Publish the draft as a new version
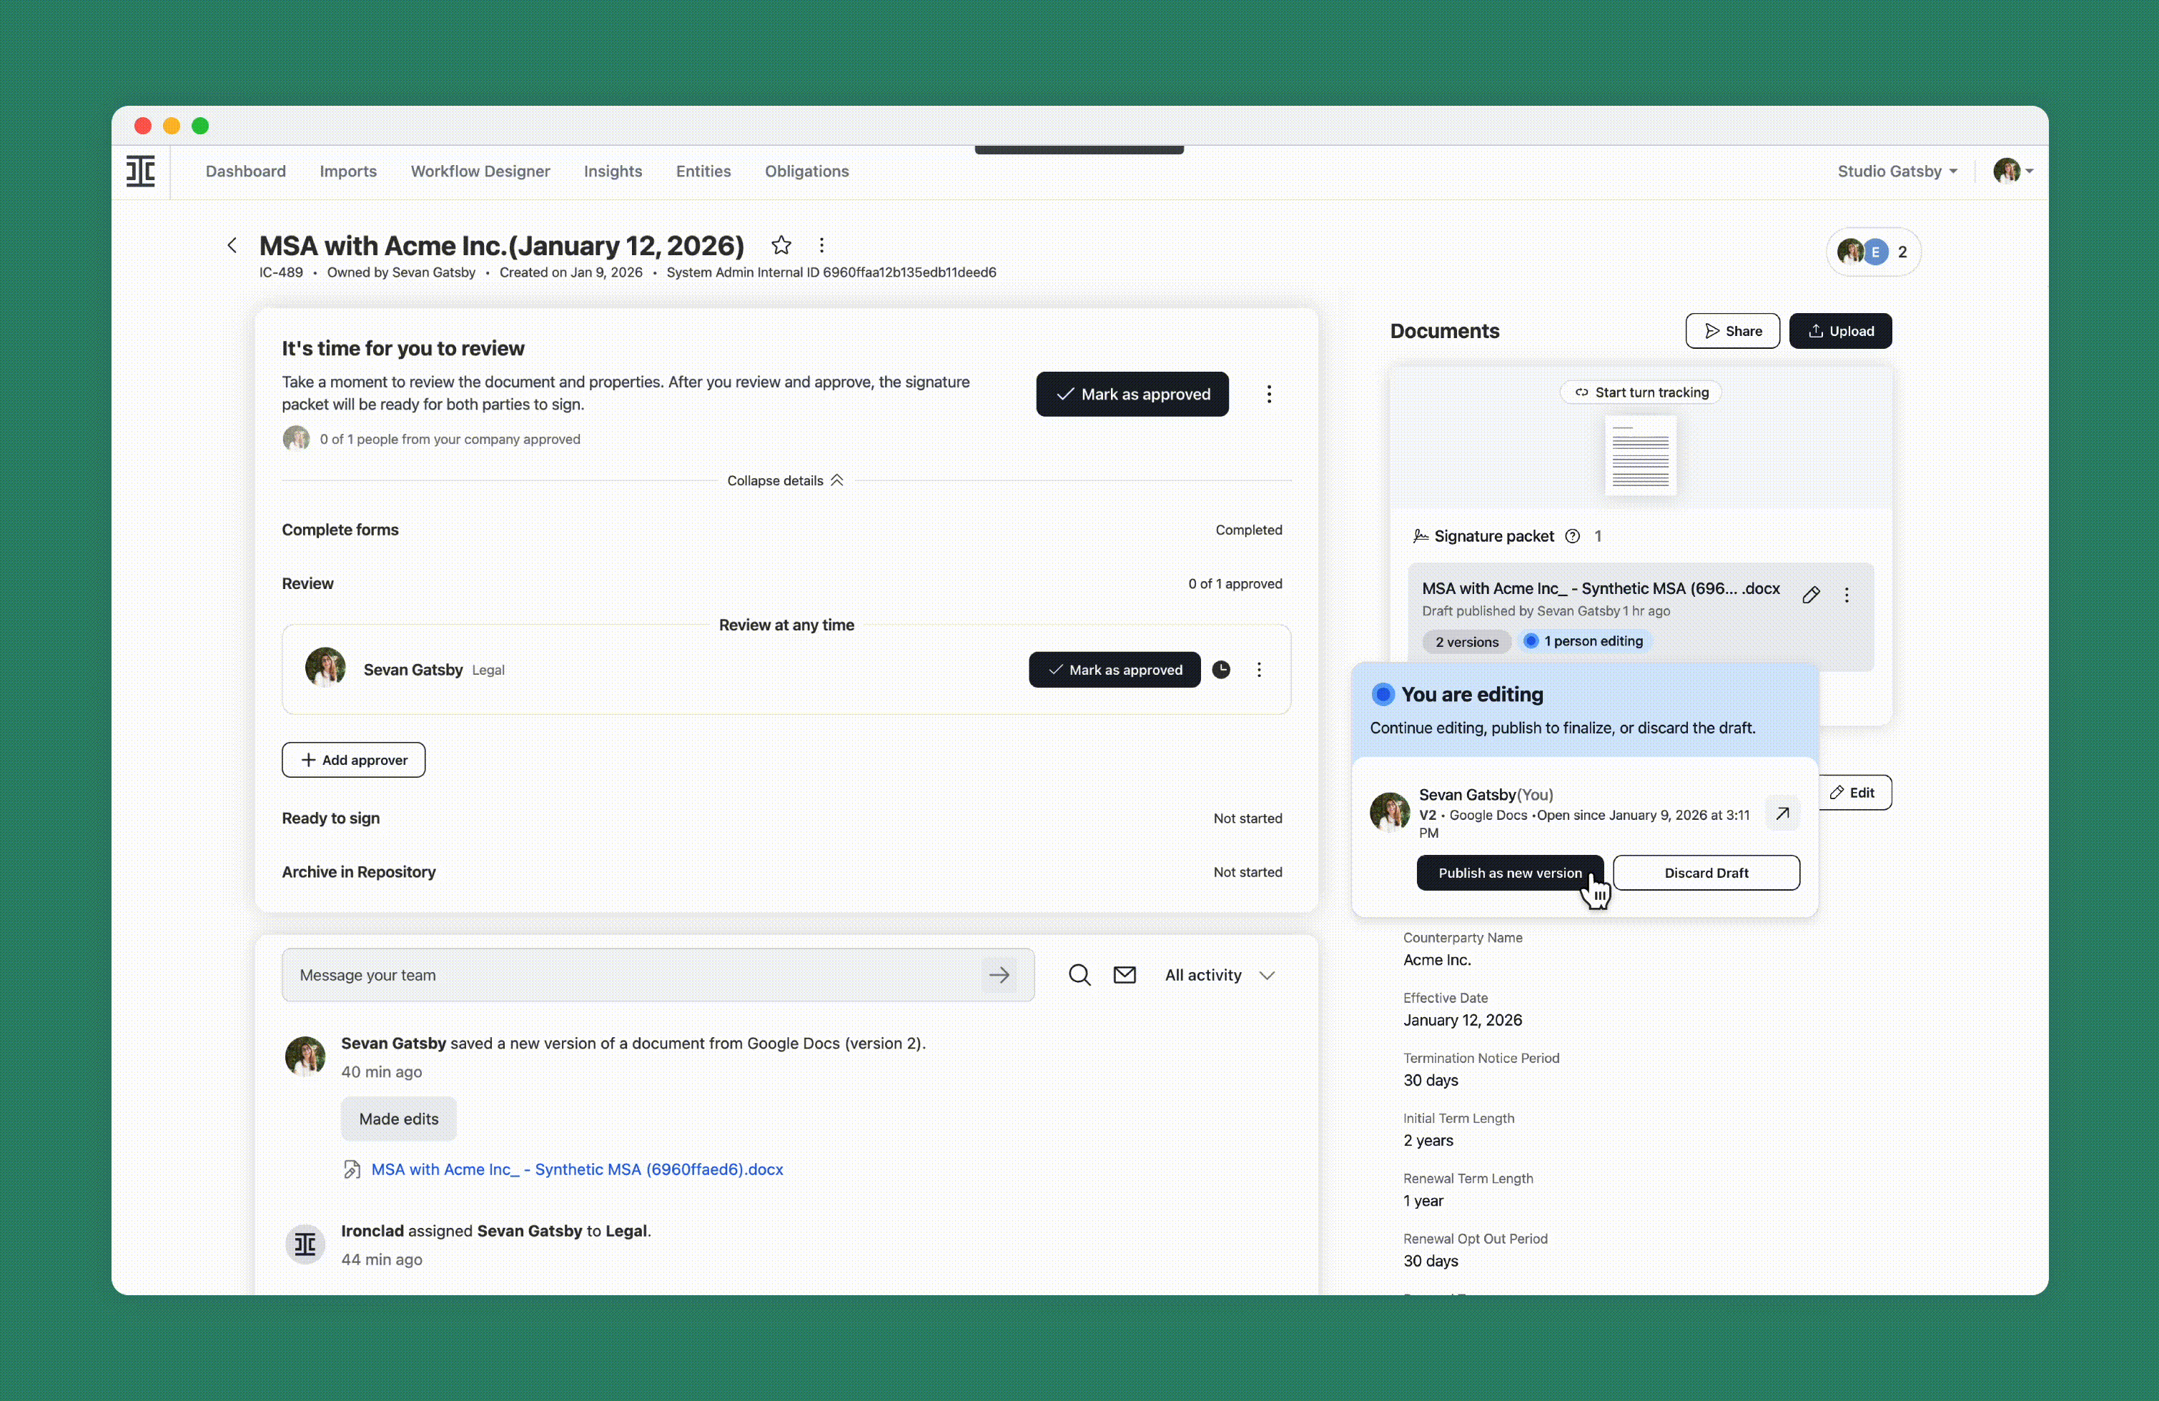Image resolution: width=2159 pixels, height=1401 pixels. (1511, 872)
